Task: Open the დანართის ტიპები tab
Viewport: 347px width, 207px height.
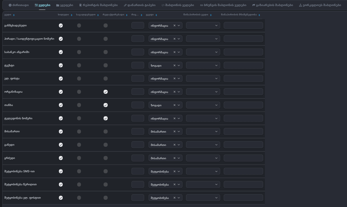Action: click(140, 5)
